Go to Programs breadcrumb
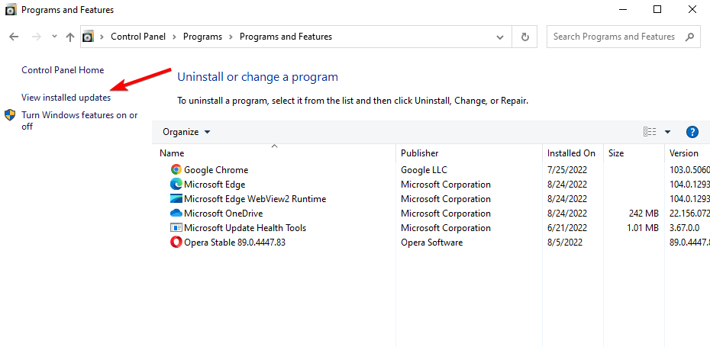This screenshot has height=347, width=710. [x=202, y=37]
